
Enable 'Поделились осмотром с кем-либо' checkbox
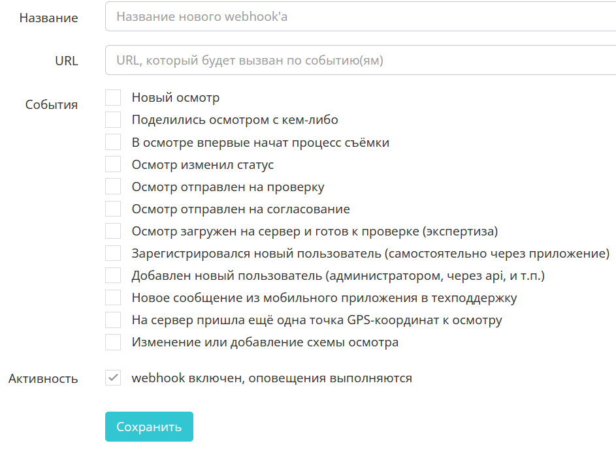113,120
